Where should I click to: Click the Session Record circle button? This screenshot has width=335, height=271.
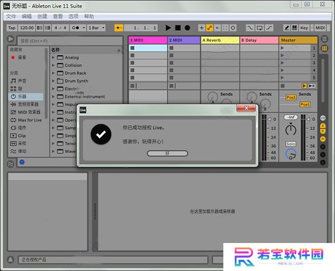pos(233,27)
